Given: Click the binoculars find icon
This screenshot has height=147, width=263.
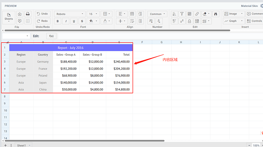Looking at the screenshot, I should pyautogui.click(x=216, y=14).
